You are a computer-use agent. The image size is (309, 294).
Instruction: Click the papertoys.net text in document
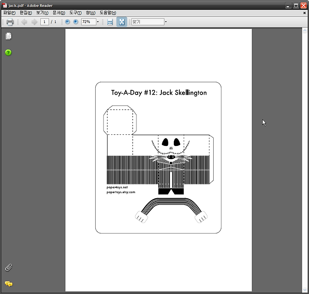coord(117,187)
